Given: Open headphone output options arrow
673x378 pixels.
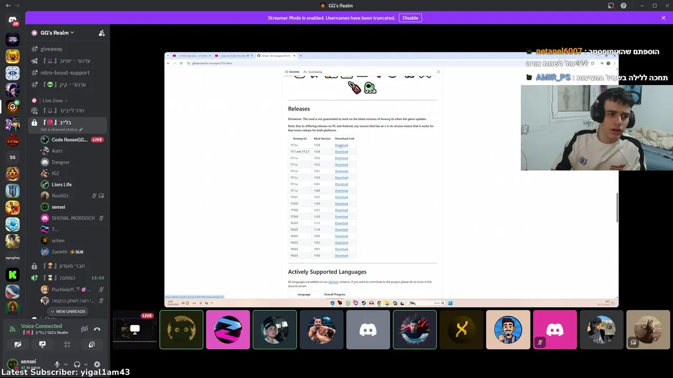Looking at the screenshot, I should coord(86,364).
